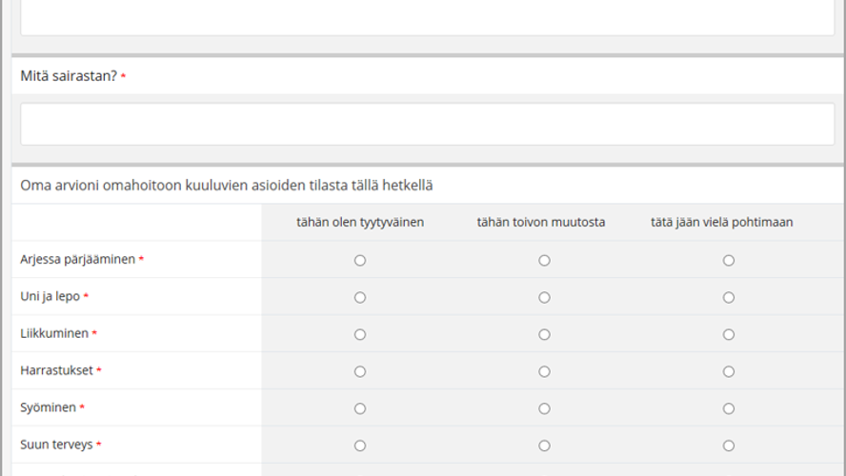The width and height of the screenshot is (846, 476).
Task: Mark Liikkuminen as 'tähän toivon muutosta'
Action: coord(544,334)
